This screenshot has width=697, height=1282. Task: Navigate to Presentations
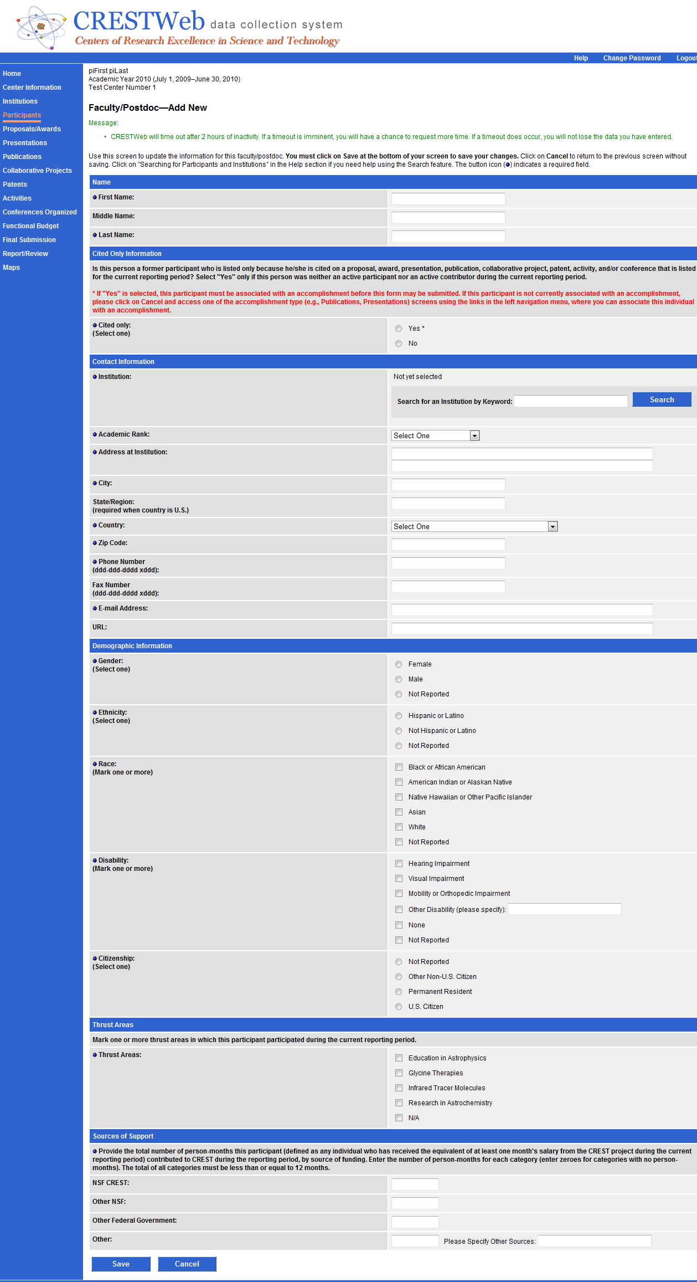pyautogui.click(x=25, y=143)
